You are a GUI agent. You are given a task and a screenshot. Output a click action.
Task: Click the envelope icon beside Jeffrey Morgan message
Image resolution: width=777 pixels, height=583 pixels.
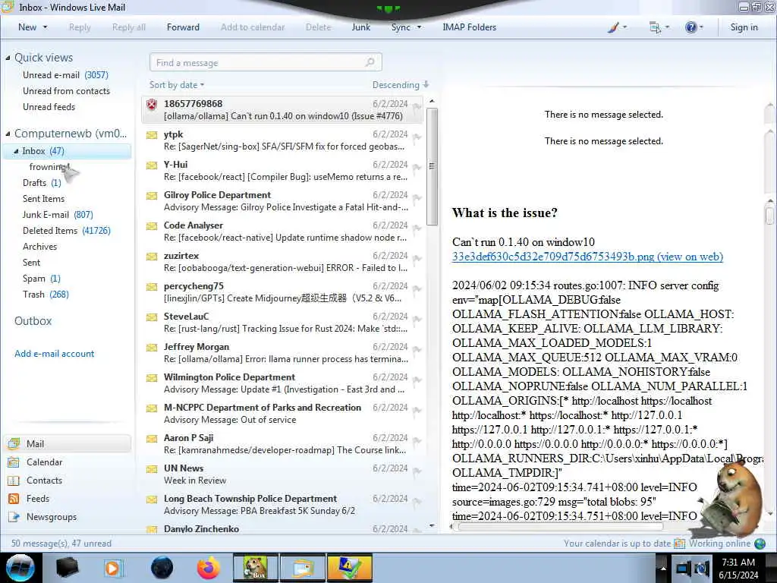click(x=152, y=348)
